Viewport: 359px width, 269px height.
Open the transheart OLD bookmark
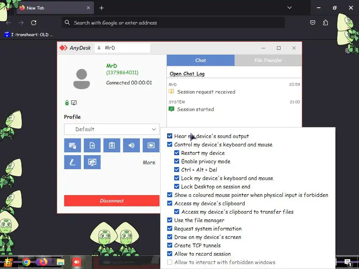point(29,35)
